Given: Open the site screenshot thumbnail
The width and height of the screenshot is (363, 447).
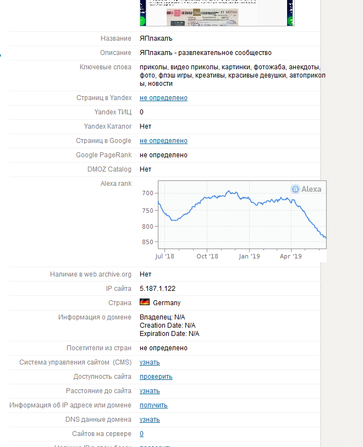Looking at the screenshot, I should coord(217,13).
